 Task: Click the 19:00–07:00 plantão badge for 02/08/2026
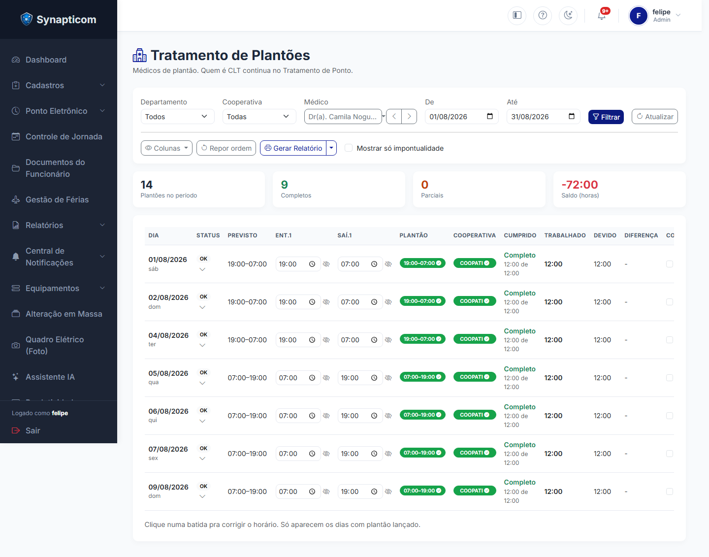pyautogui.click(x=422, y=301)
